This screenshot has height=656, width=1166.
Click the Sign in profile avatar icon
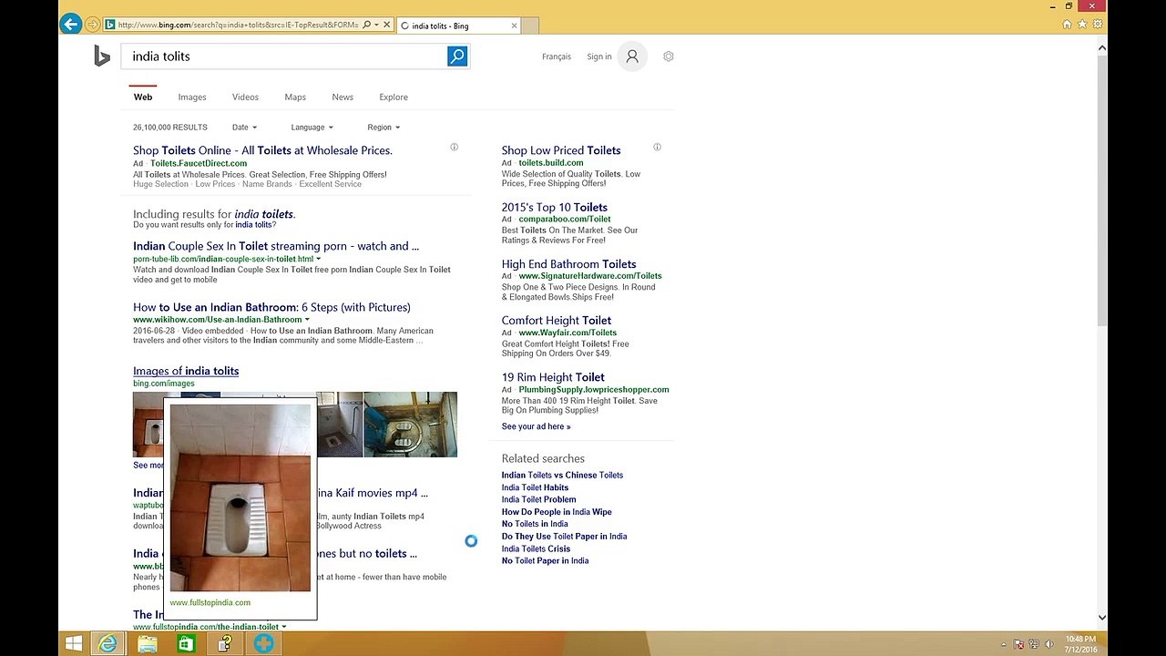coord(632,56)
